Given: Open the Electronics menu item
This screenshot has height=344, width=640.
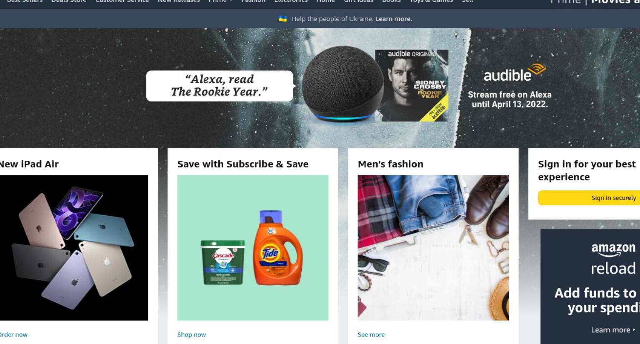Looking at the screenshot, I should (x=291, y=1).
